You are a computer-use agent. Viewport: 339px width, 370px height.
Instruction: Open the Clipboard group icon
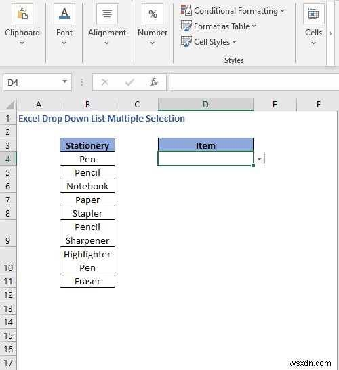click(22, 14)
